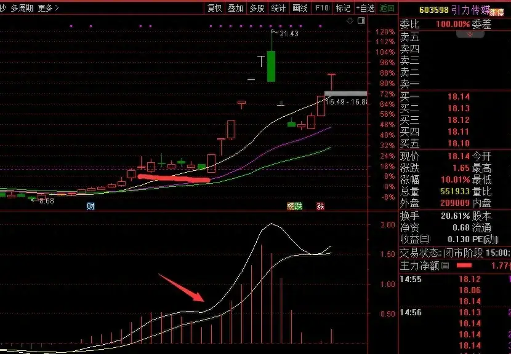Click the 流通 label

tap(482, 227)
